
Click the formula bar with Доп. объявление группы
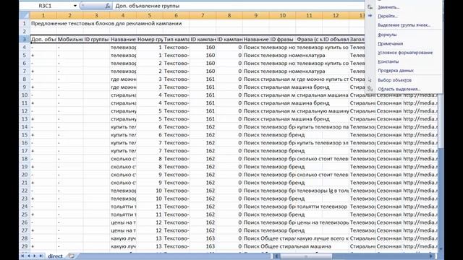(238, 6)
